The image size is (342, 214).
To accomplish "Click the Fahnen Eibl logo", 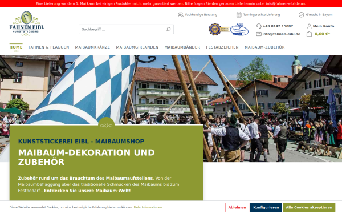I will (27, 23).
